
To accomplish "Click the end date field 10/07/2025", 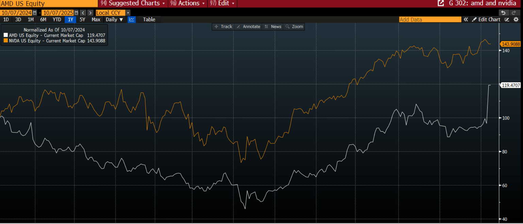I will point(58,13).
